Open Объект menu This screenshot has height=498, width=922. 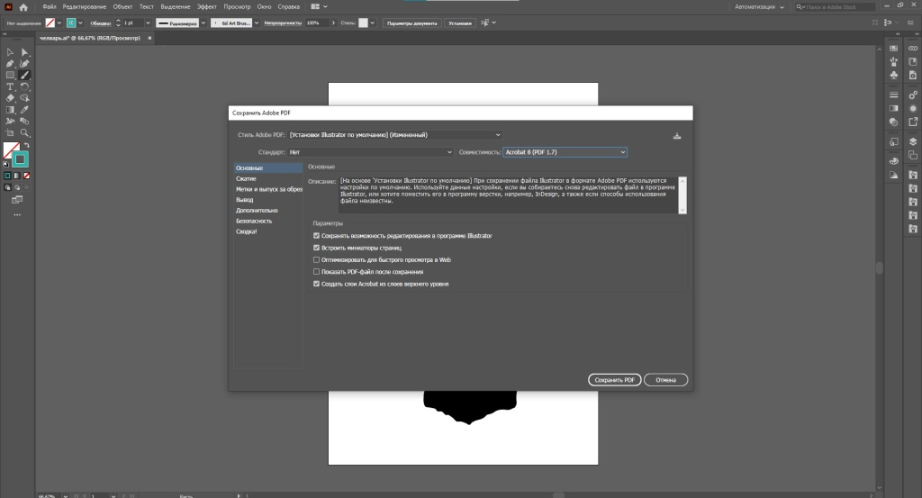[122, 7]
